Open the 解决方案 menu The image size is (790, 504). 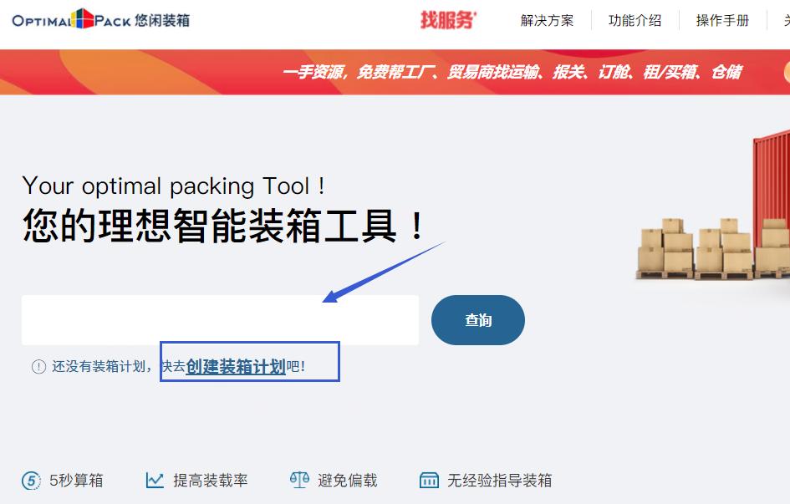(x=548, y=21)
